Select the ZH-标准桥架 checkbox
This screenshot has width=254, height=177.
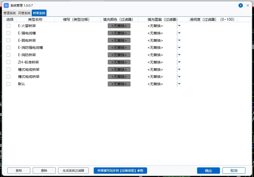click(8, 62)
